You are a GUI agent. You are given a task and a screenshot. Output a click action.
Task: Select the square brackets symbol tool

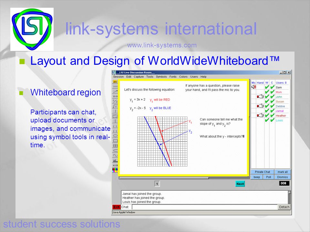click(115, 131)
